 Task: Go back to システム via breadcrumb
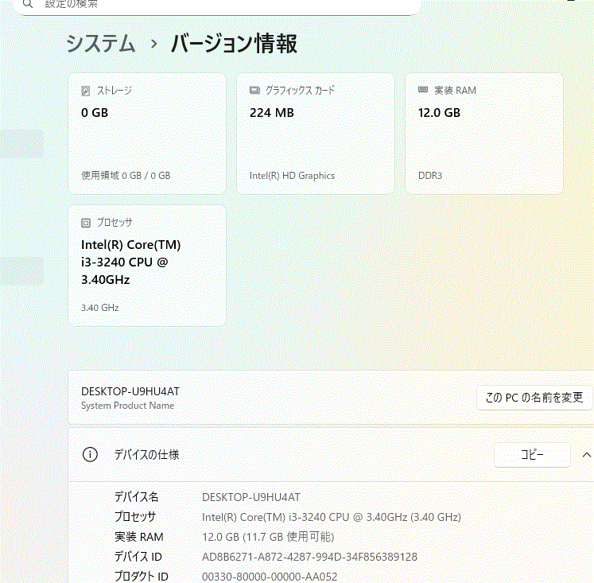click(x=101, y=44)
